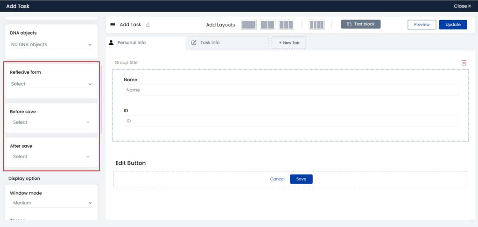Select the four-column layout icon
The image size is (478, 227).
click(316, 25)
